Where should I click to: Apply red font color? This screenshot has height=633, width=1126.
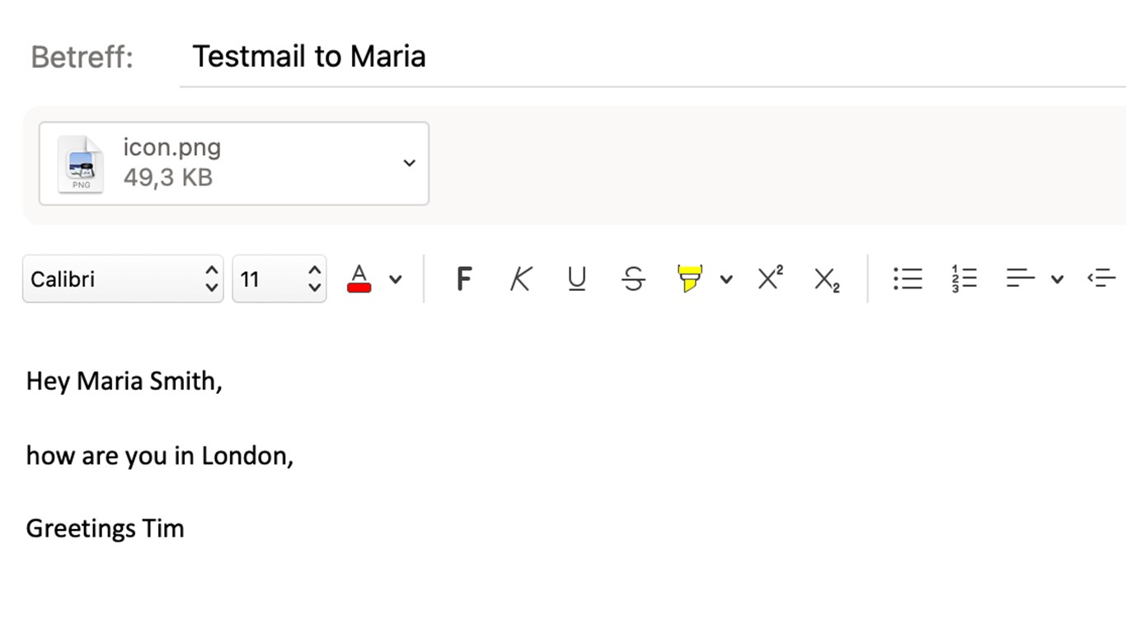pyautogui.click(x=359, y=279)
